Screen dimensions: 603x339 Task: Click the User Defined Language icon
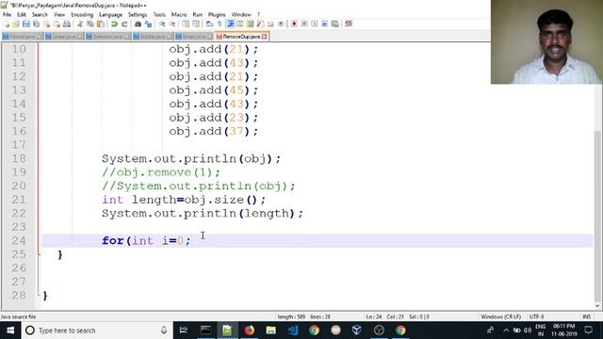[x=240, y=24]
